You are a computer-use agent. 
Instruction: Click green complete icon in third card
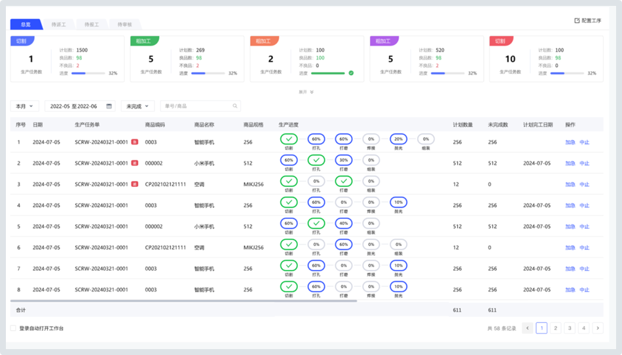[x=351, y=73]
